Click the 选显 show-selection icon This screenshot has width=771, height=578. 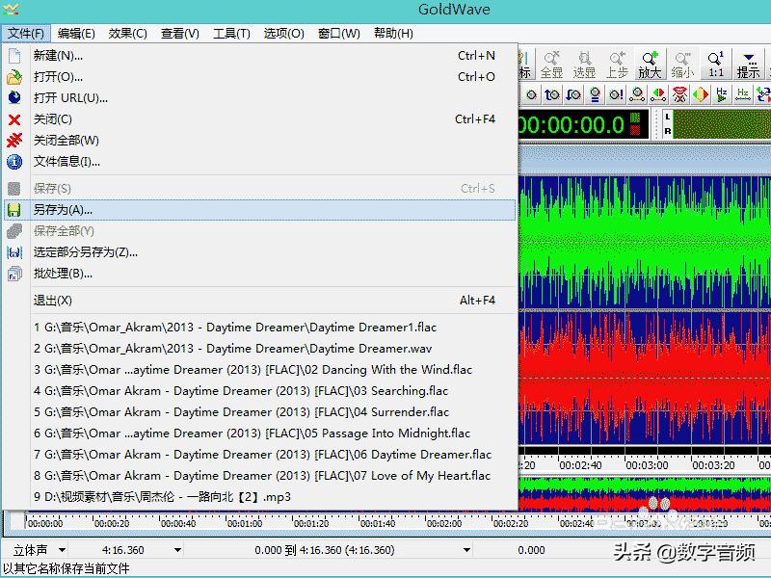click(585, 66)
